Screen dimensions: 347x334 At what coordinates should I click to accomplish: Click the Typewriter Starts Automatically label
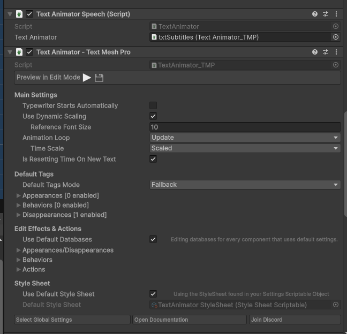70,106
